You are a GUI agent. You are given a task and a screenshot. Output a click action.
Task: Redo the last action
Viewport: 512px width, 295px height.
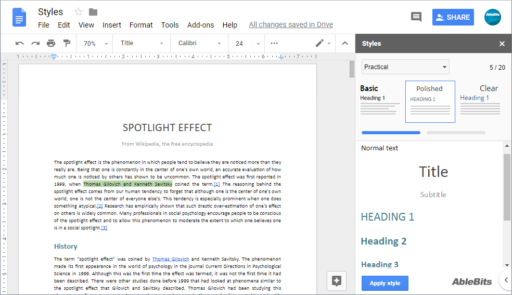[x=35, y=43]
